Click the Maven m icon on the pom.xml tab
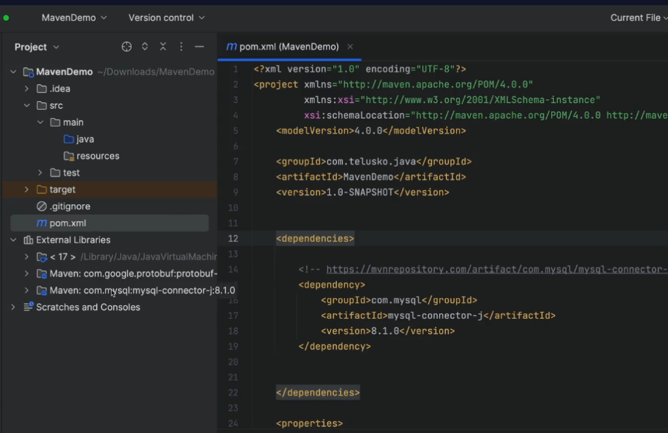 (232, 46)
